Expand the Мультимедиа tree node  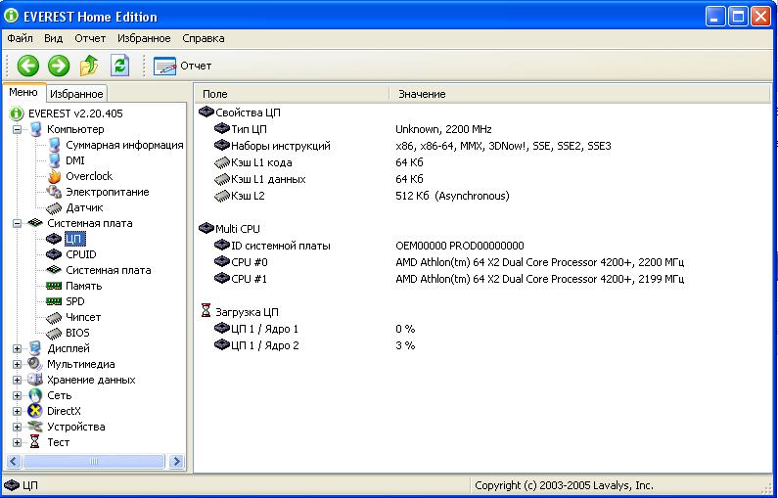(17, 364)
